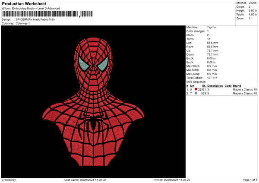This screenshot has height=183, width=259.
Task: Click the red thread color swatch
Action: (x=196, y=89)
